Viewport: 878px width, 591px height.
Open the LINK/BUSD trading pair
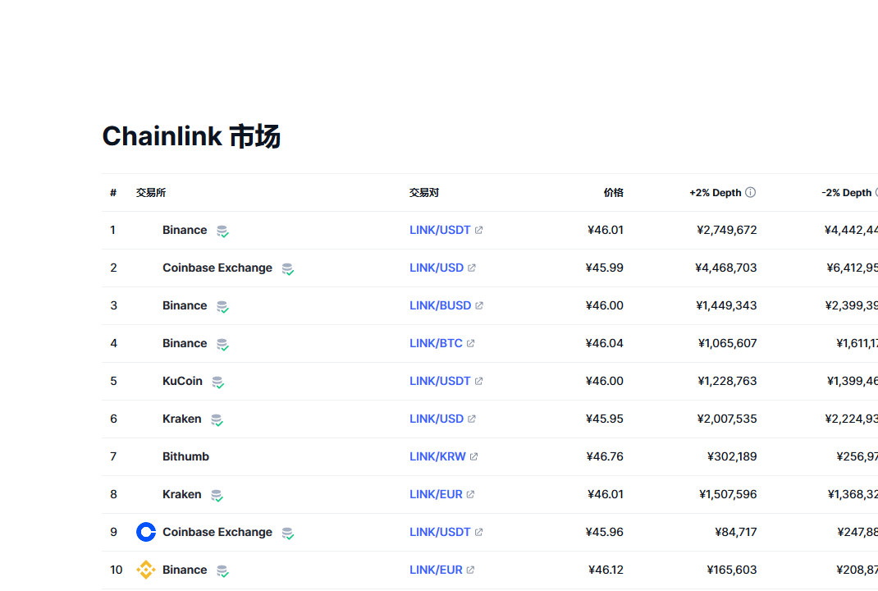point(440,305)
